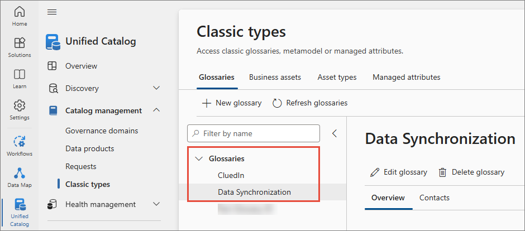Screen dimensions: 525x231
Task: Click the Filter by name field
Action: pos(254,133)
